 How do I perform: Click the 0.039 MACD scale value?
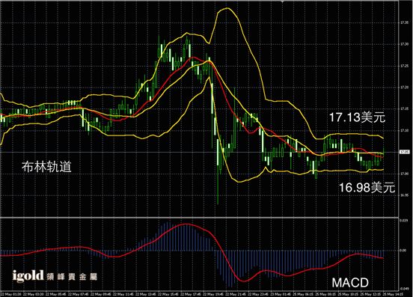click(x=404, y=220)
